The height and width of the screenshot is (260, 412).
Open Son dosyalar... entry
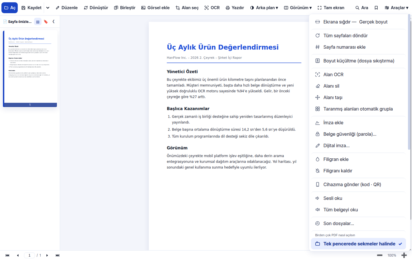[358, 223]
